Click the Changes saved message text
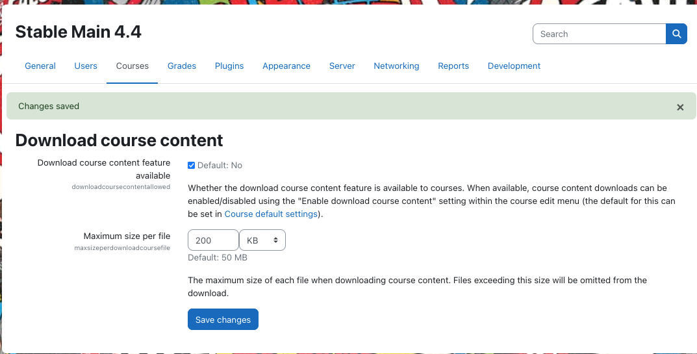This screenshot has width=697, height=354. 49,107
